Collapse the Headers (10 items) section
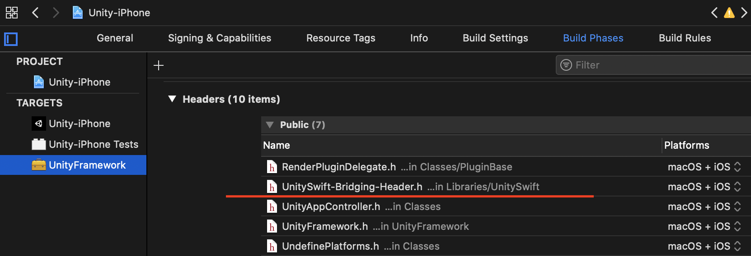The width and height of the screenshot is (751, 256). point(172,99)
